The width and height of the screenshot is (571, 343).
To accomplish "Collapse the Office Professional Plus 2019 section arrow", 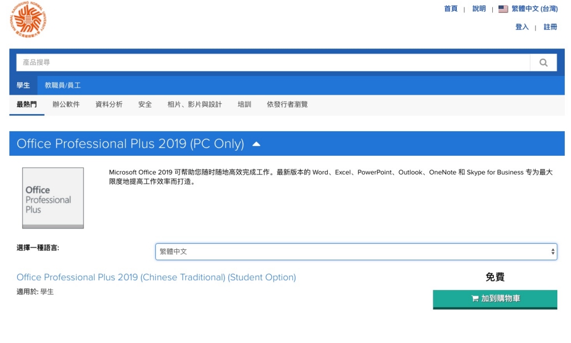I will click(x=256, y=144).
